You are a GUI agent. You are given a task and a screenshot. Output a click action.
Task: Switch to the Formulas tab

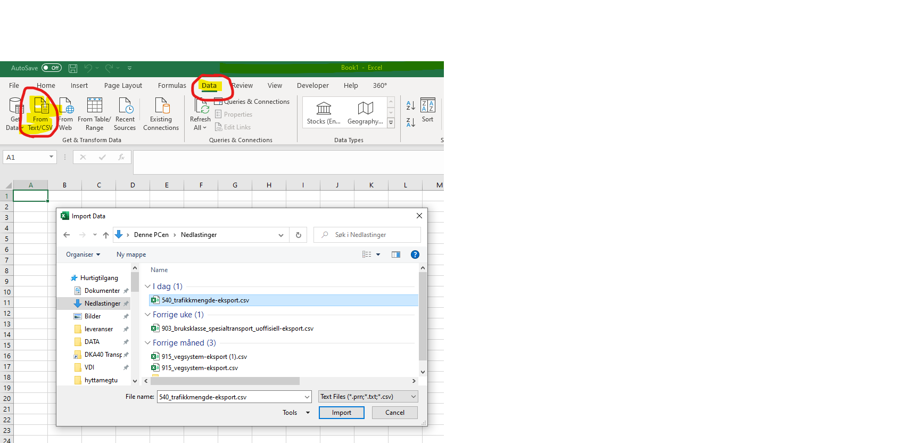tap(172, 86)
